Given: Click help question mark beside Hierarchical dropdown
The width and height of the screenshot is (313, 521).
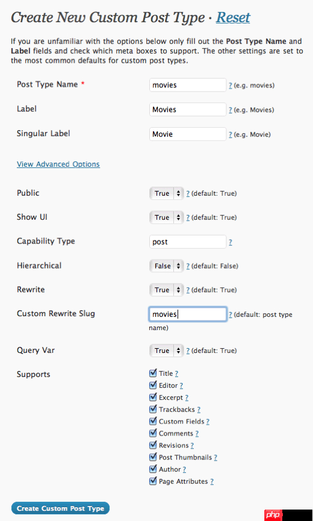Looking at the screenshot, I should tap(188, 266).
